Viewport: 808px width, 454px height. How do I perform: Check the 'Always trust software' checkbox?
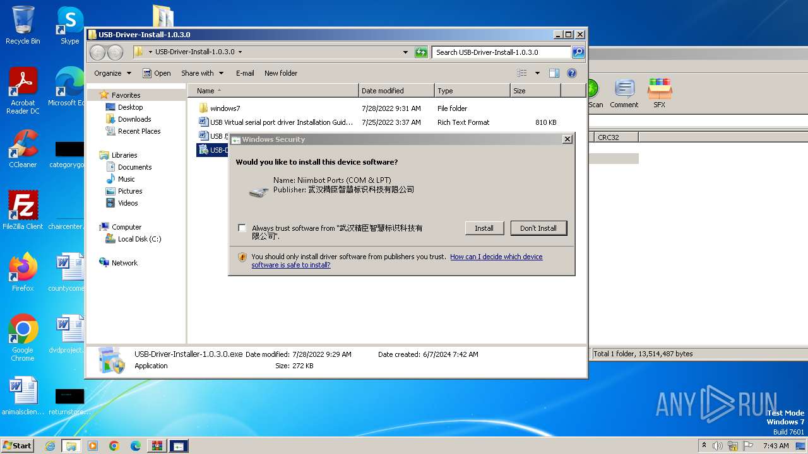pos(242,228)
